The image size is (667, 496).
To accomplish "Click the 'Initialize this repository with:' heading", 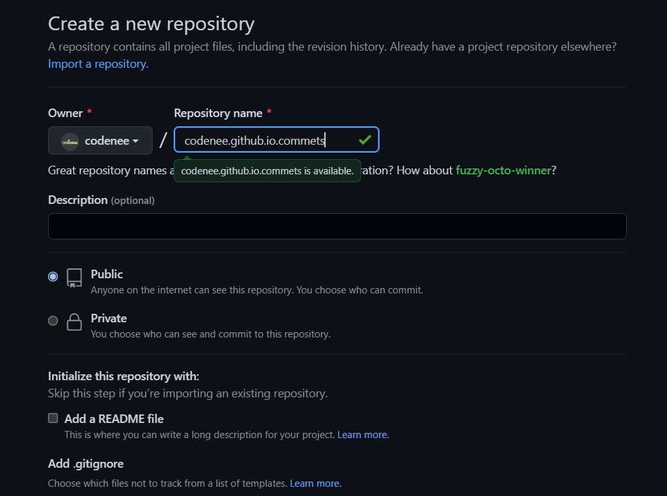I will click(x=124, y=376).
